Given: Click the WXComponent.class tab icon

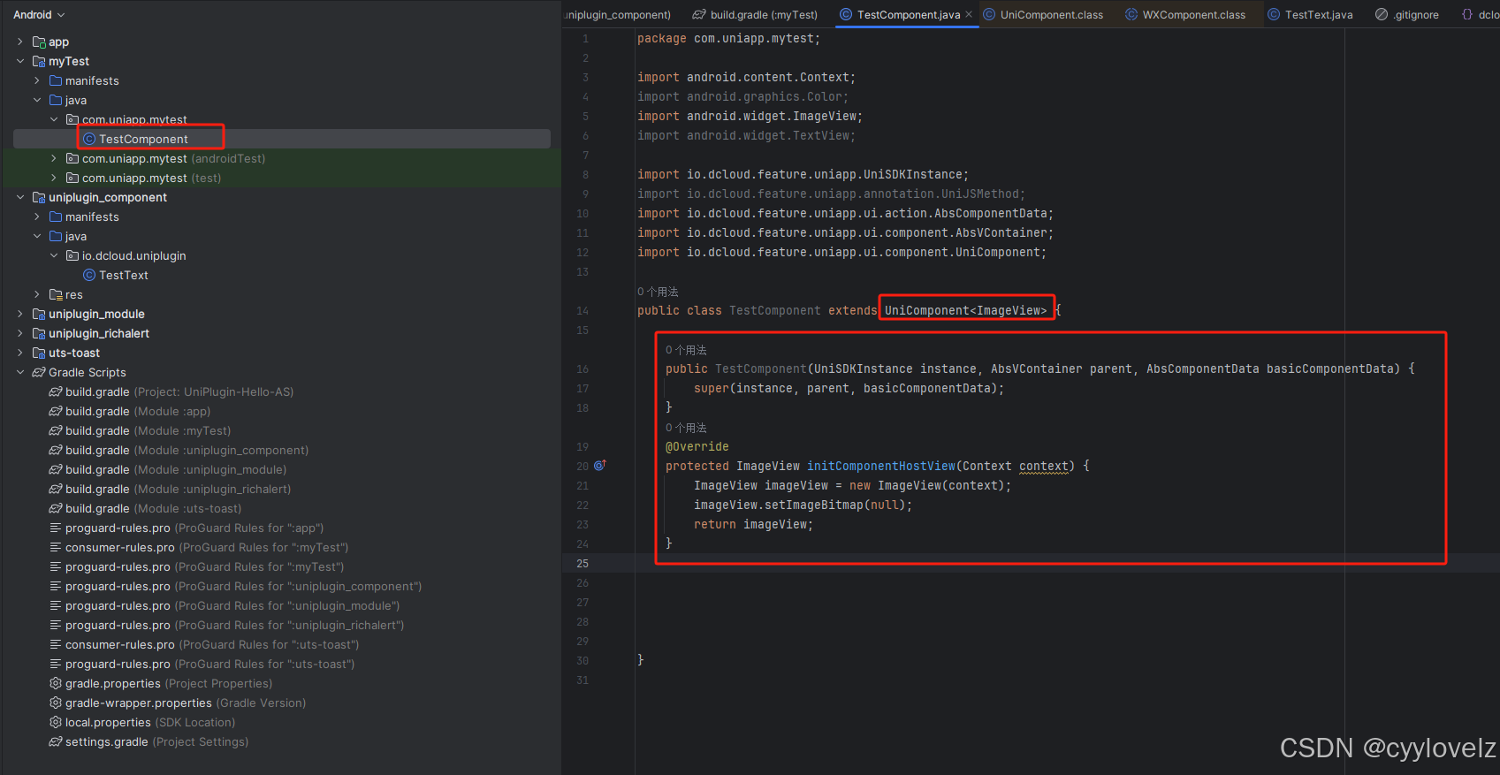Looking at the screenshot, I should [x=1131, y=14].
